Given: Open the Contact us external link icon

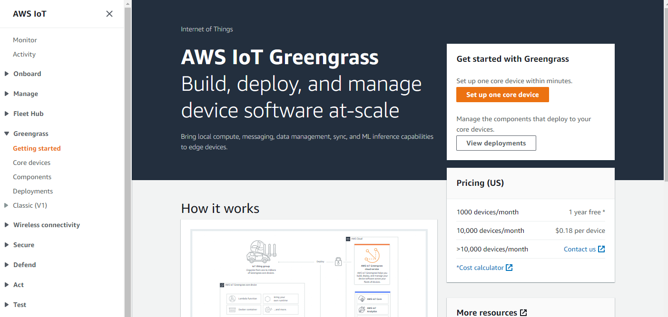Looking at the screenshot, I should 601,249.
